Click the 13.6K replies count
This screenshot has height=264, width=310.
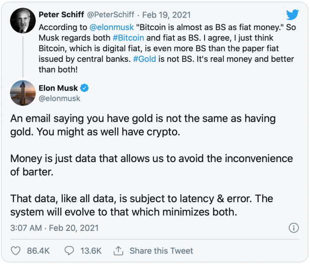tap(91, 251)
